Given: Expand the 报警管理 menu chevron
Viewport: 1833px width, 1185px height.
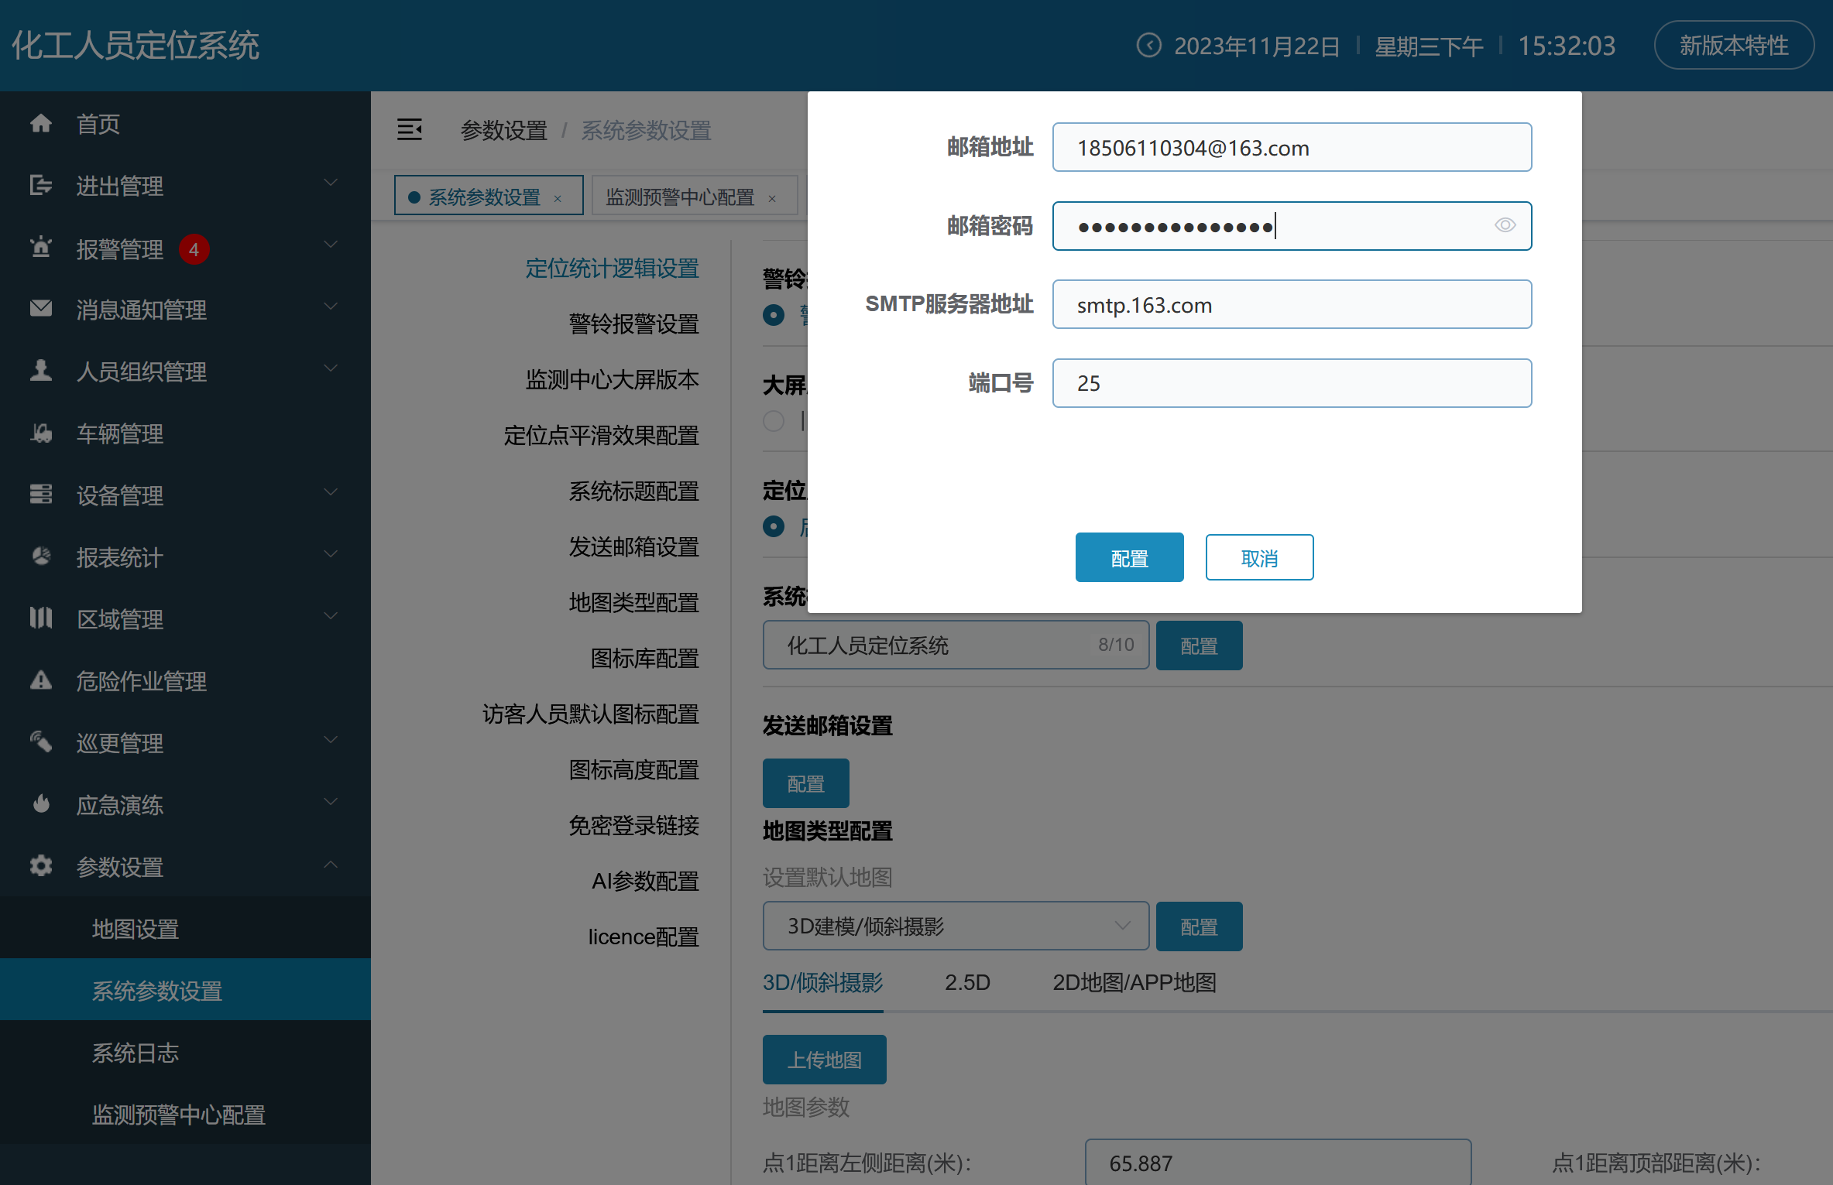Looking at the screenshot, I should [x=331, y=245].
